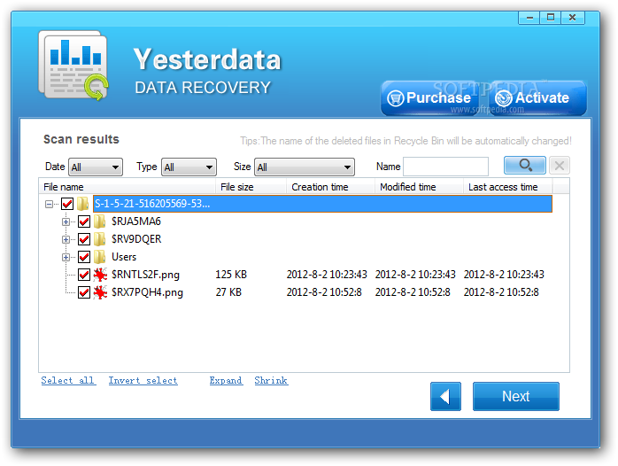Click the Activate button
The height and width of the screenshot is (466, 618).
tap(538, 98)
